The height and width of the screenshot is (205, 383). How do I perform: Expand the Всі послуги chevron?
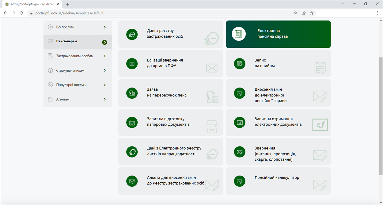[105, 27]
